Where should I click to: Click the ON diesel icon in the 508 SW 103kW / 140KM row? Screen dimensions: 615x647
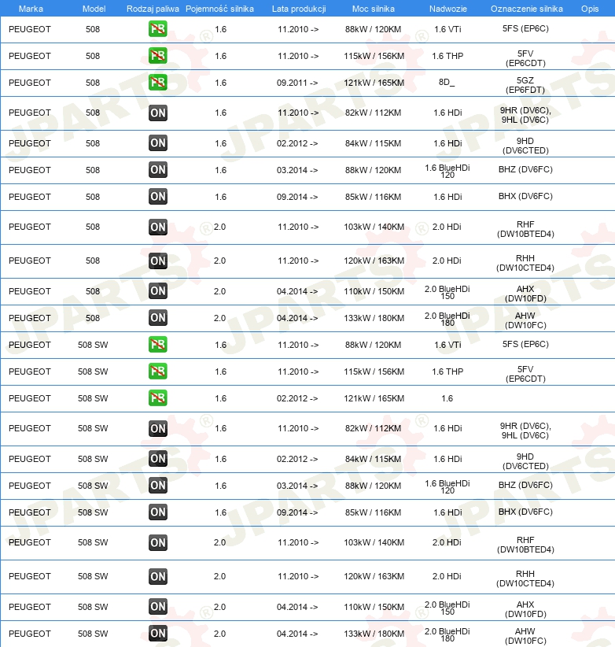pos(158,542)
